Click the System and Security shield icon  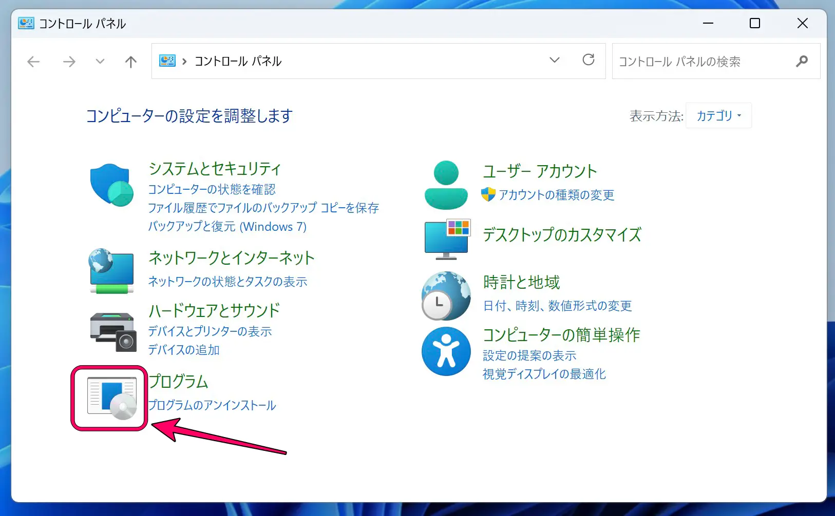[111, 185]
